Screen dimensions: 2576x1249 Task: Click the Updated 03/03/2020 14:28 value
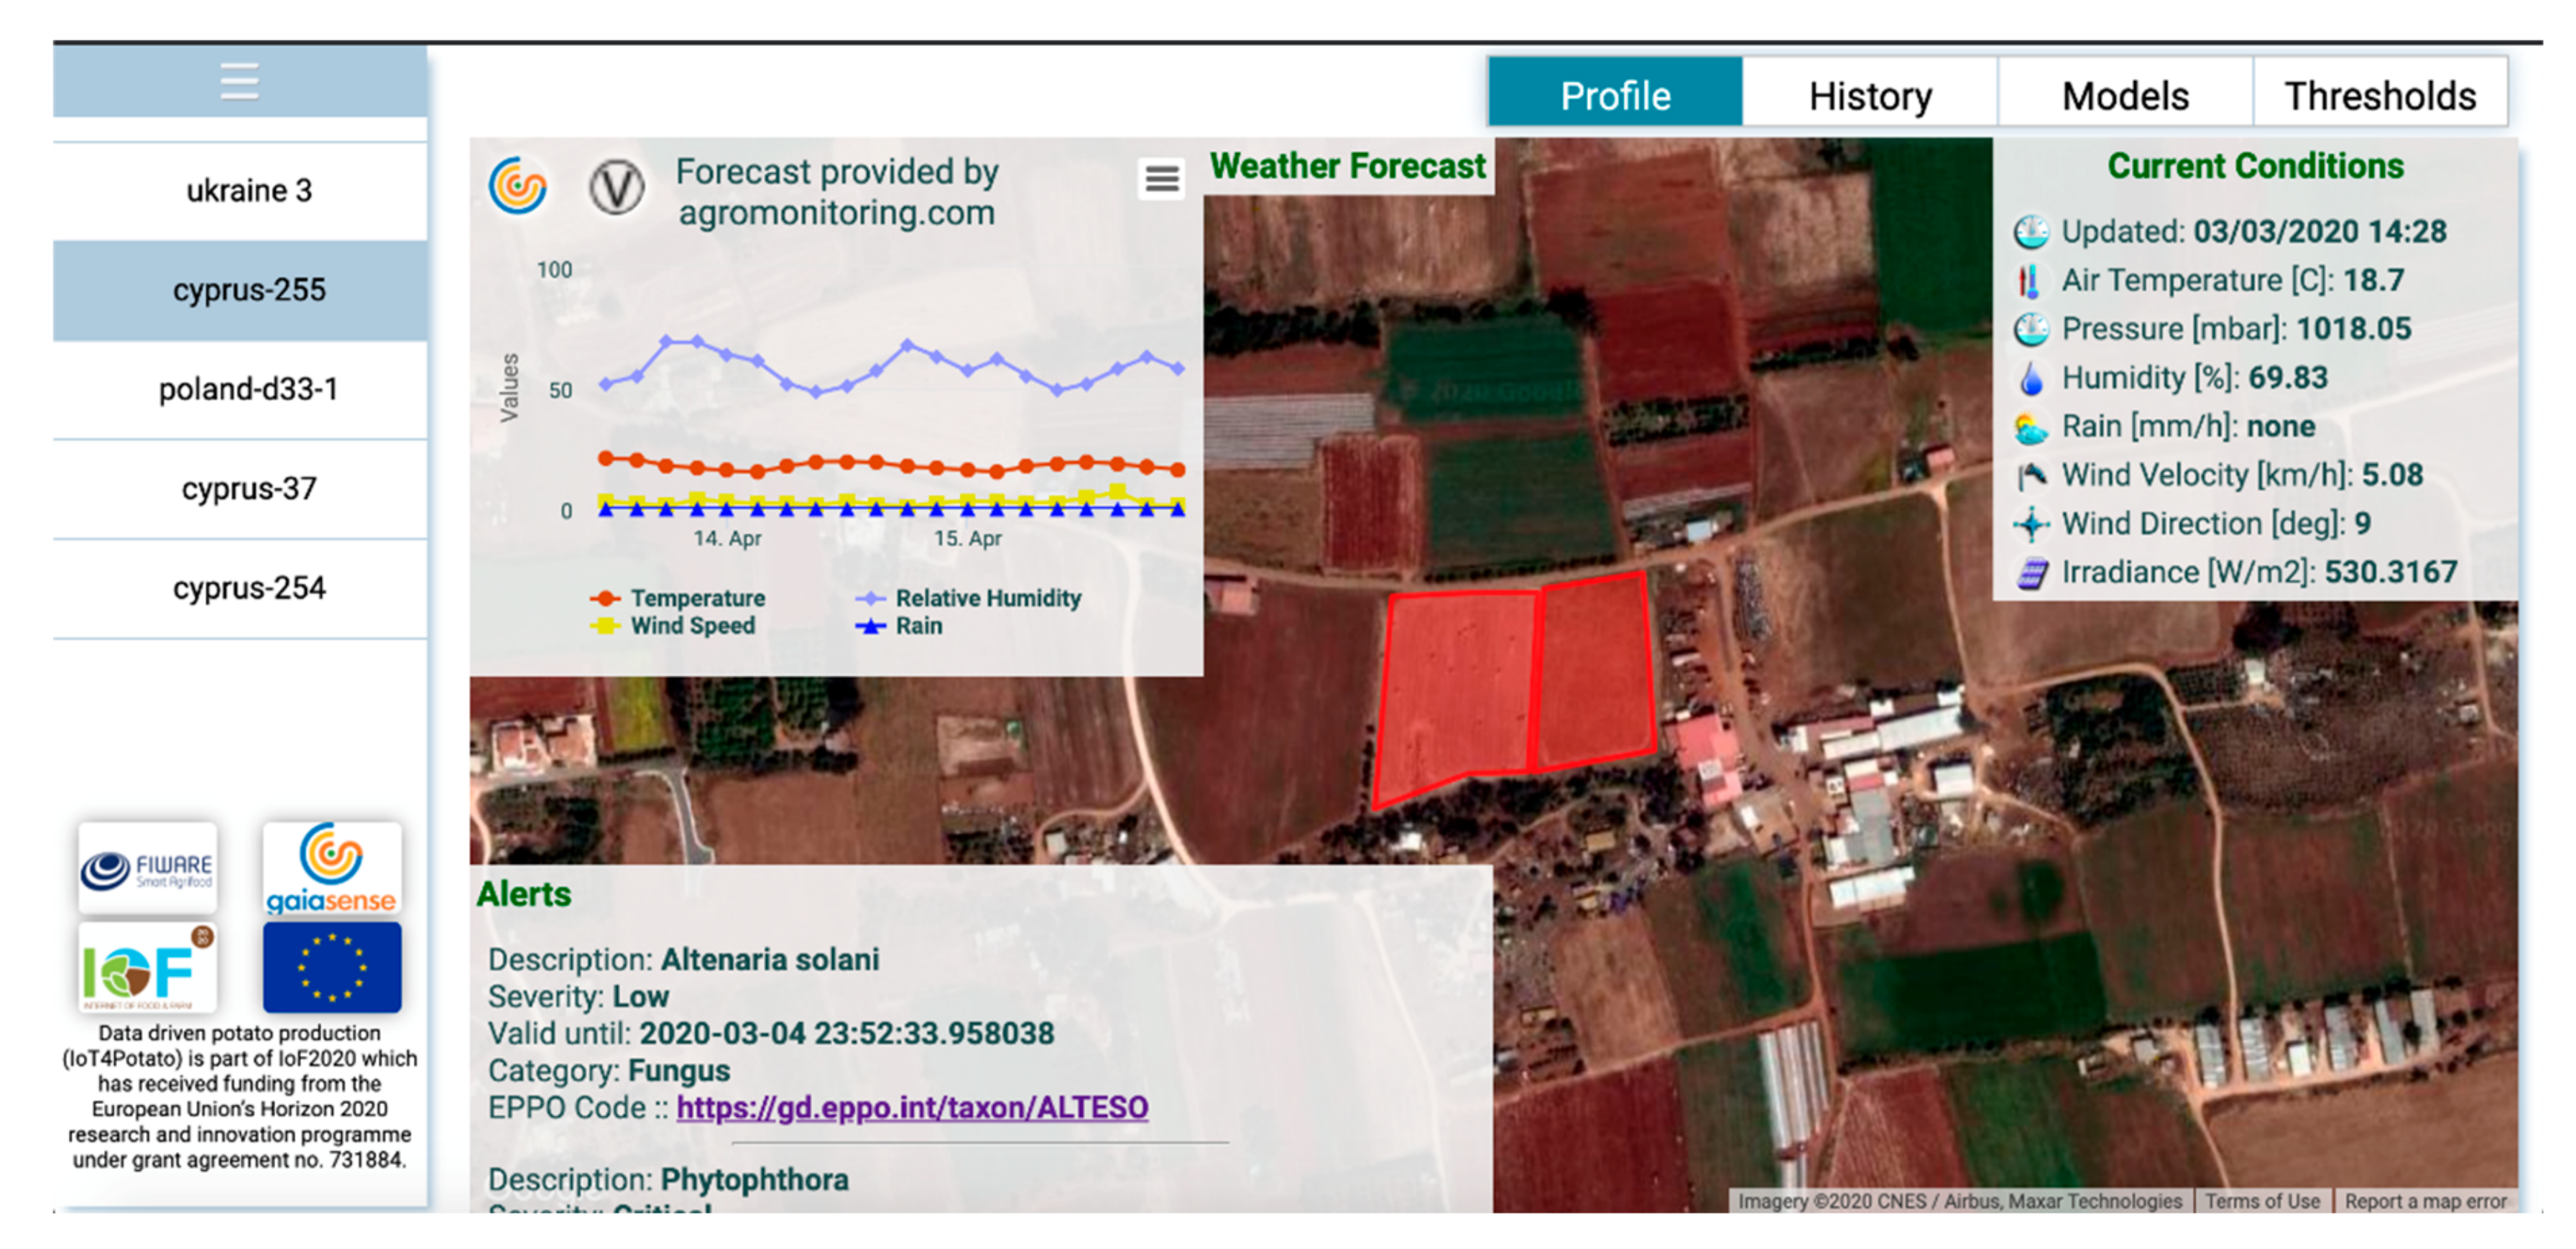coord(2320,232)
